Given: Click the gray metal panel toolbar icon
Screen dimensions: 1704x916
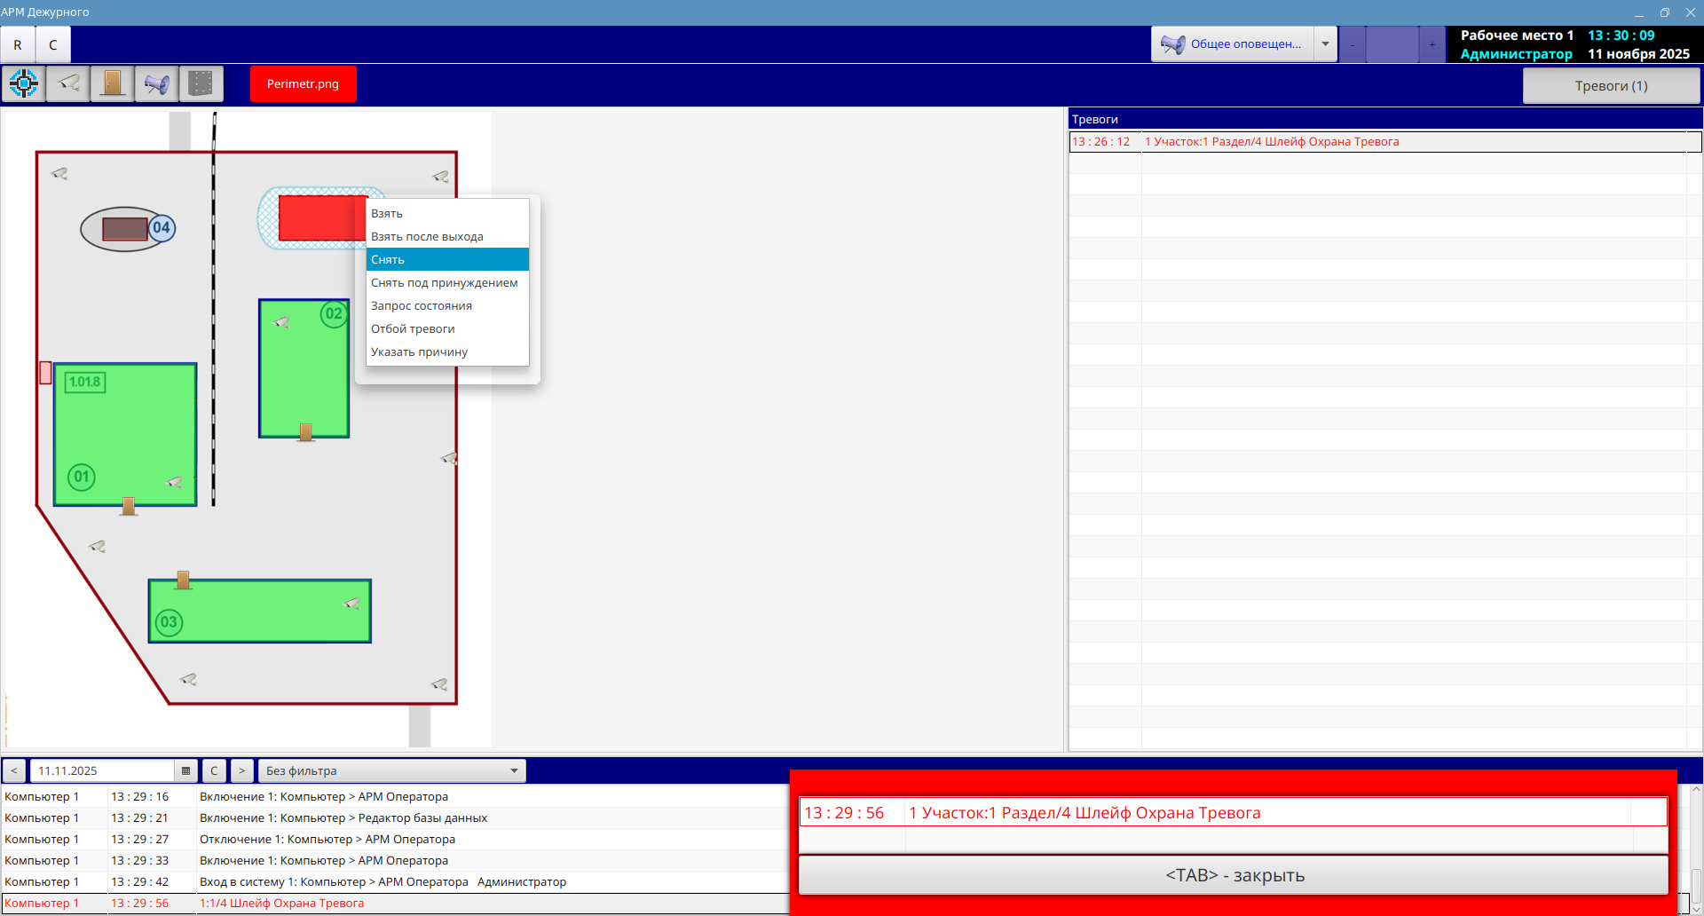Looking at the screenshot, I should tap(201, 84).
